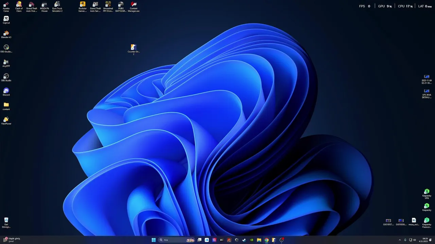Open the AnyOTP desktop shortcut
The image size is (435, 244).
tap(6, 63)
